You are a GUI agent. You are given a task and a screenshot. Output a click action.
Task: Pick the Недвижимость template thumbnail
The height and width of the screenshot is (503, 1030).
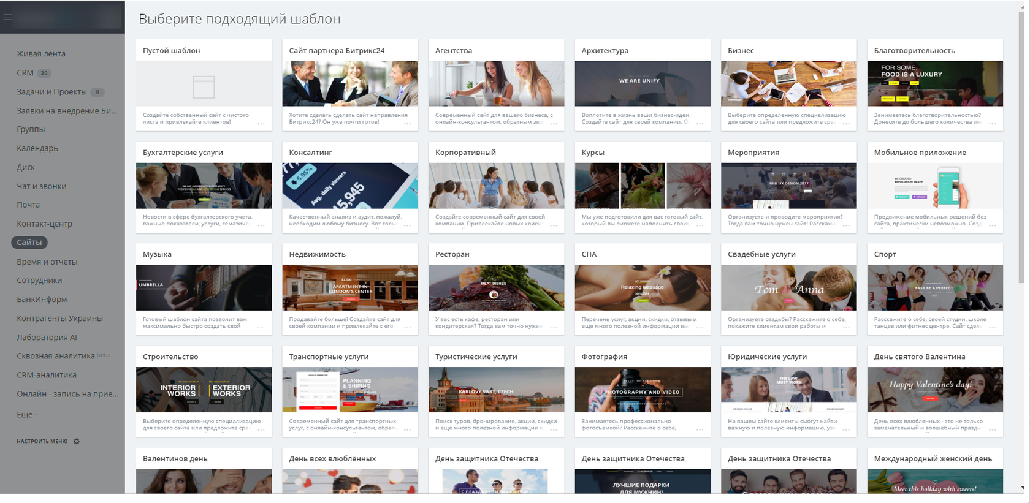pos(350,287)
